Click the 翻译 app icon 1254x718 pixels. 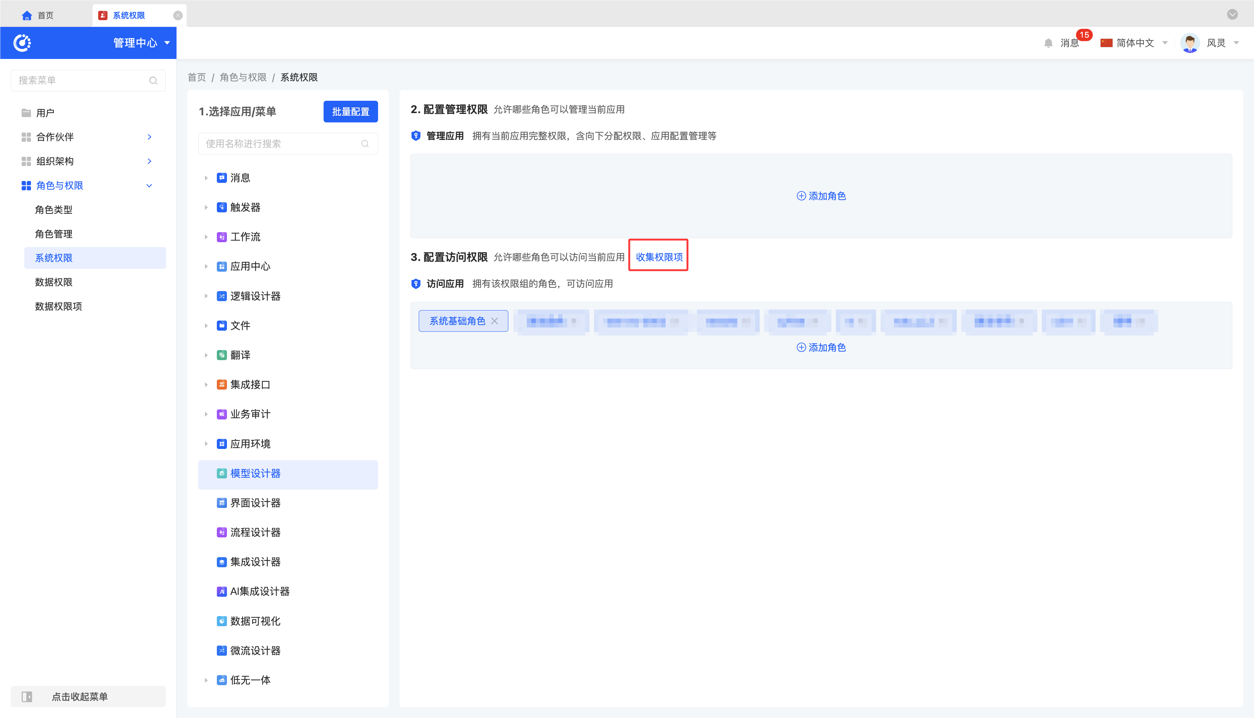click(x=222, y=355)
